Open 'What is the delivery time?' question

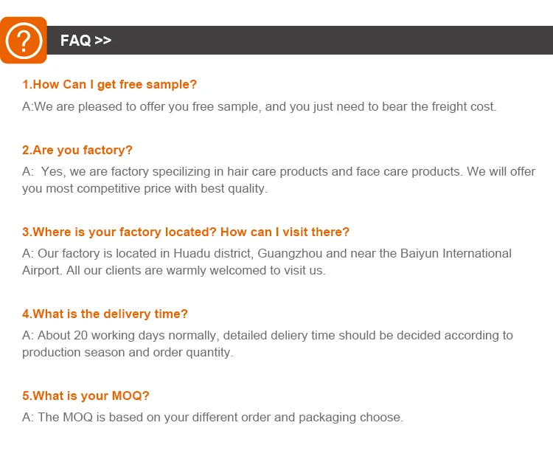click(105, 314)
